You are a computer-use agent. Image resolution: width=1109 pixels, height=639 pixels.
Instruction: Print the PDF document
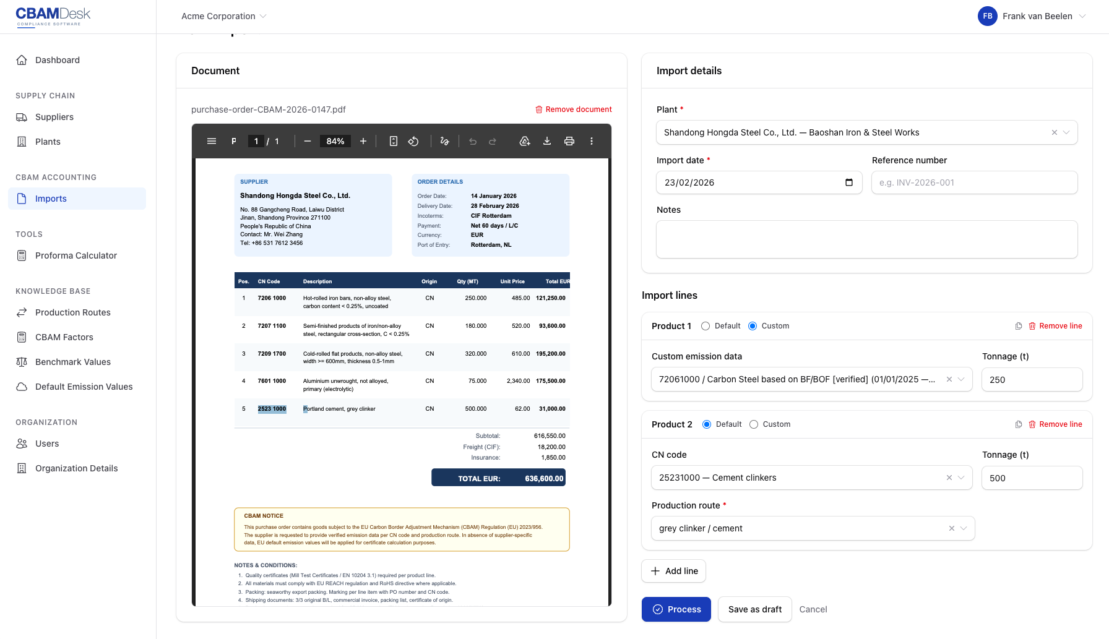click(569, 141)
